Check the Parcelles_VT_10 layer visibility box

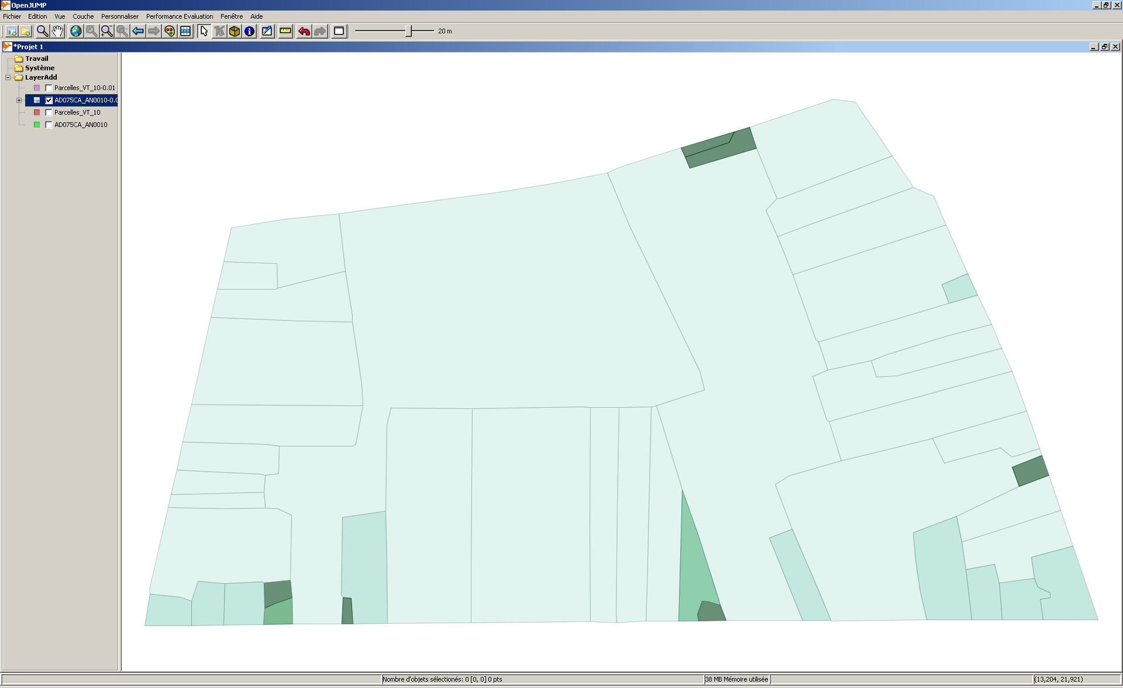pos(49,112)
